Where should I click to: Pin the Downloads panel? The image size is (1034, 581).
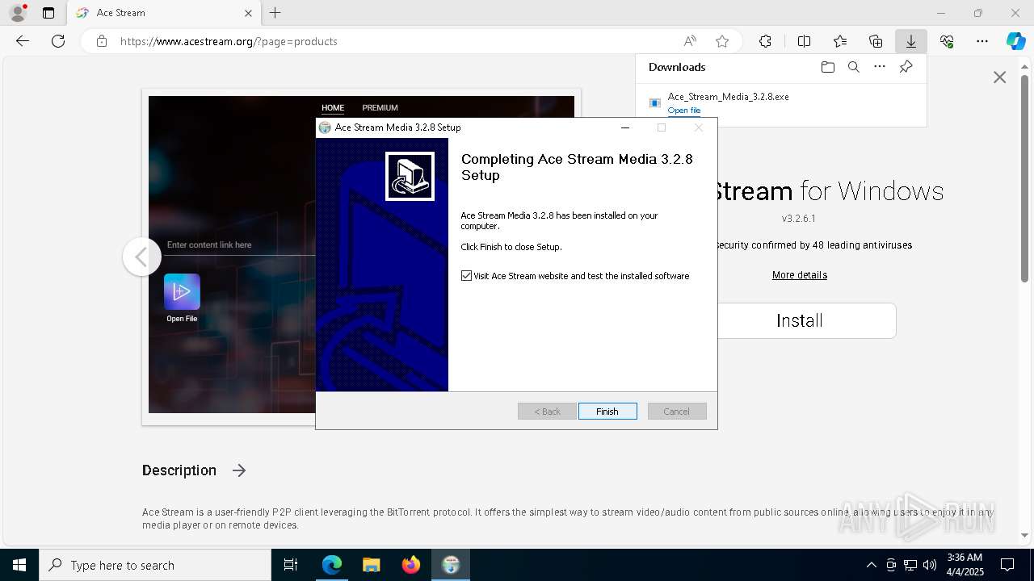pyautogui.click(x=906, y=67)
